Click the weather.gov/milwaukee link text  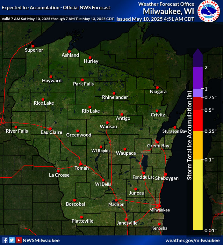pos(192,240)
